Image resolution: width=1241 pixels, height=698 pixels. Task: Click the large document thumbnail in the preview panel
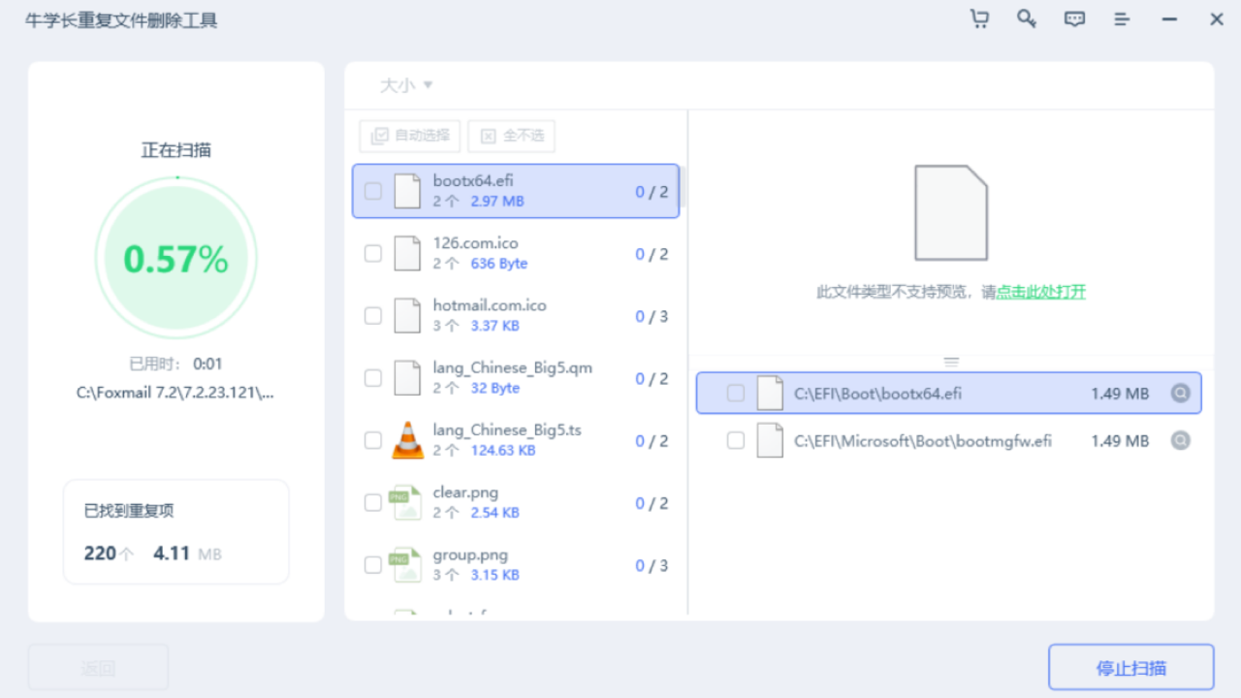pyautogui.click(x=951, y=211)
